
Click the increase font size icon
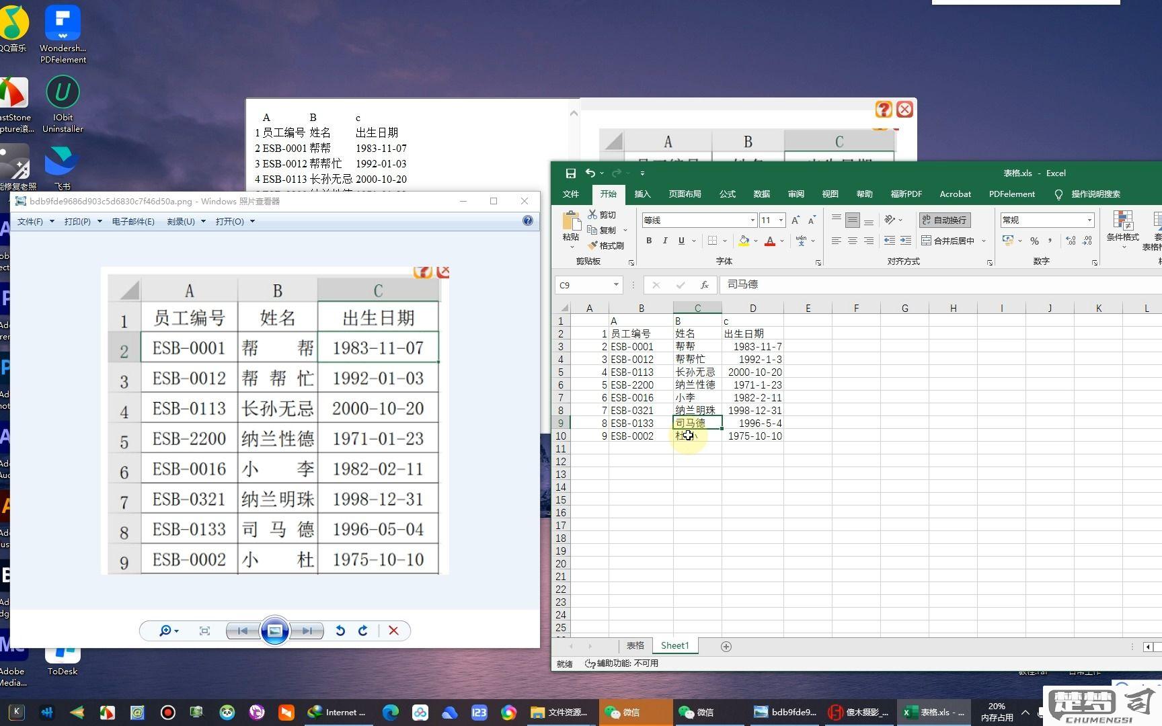click(x=796, y=220)
